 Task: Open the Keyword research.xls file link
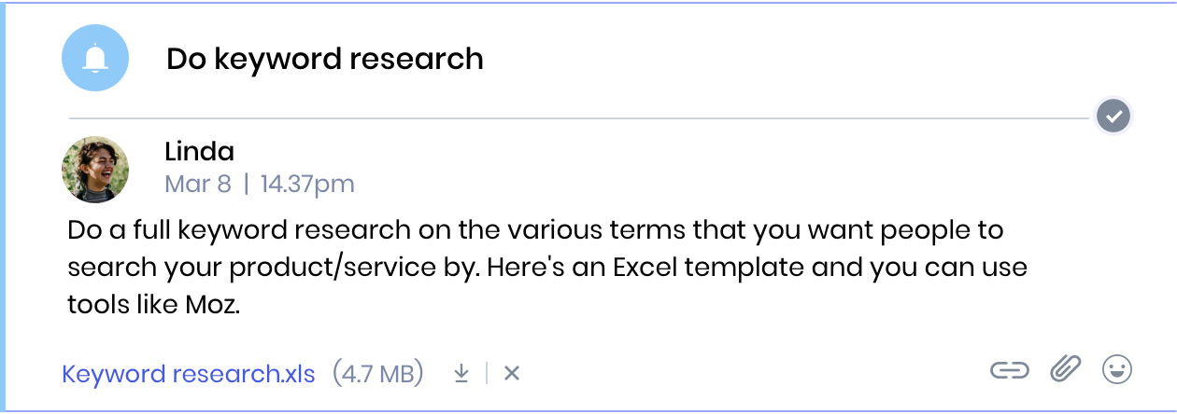click(x=189, y=375)
